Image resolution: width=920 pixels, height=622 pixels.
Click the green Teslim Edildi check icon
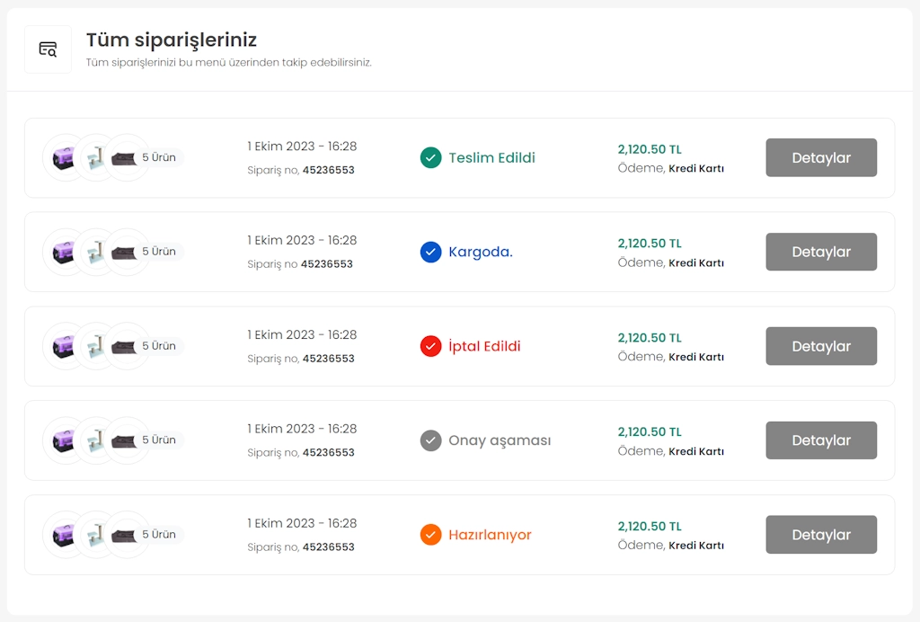430,157
